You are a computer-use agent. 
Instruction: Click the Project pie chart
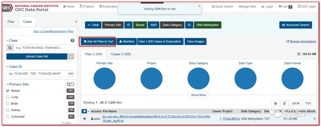click(152, 78)
